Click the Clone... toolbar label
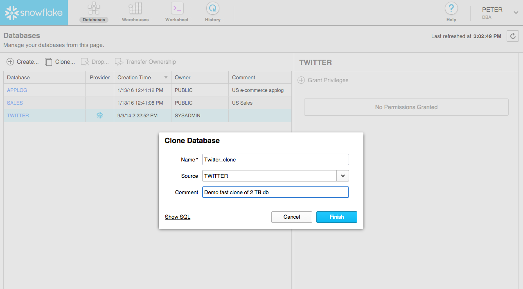This screenshot has height=289, width=523. pyautogui.click(x=65, y=62)
